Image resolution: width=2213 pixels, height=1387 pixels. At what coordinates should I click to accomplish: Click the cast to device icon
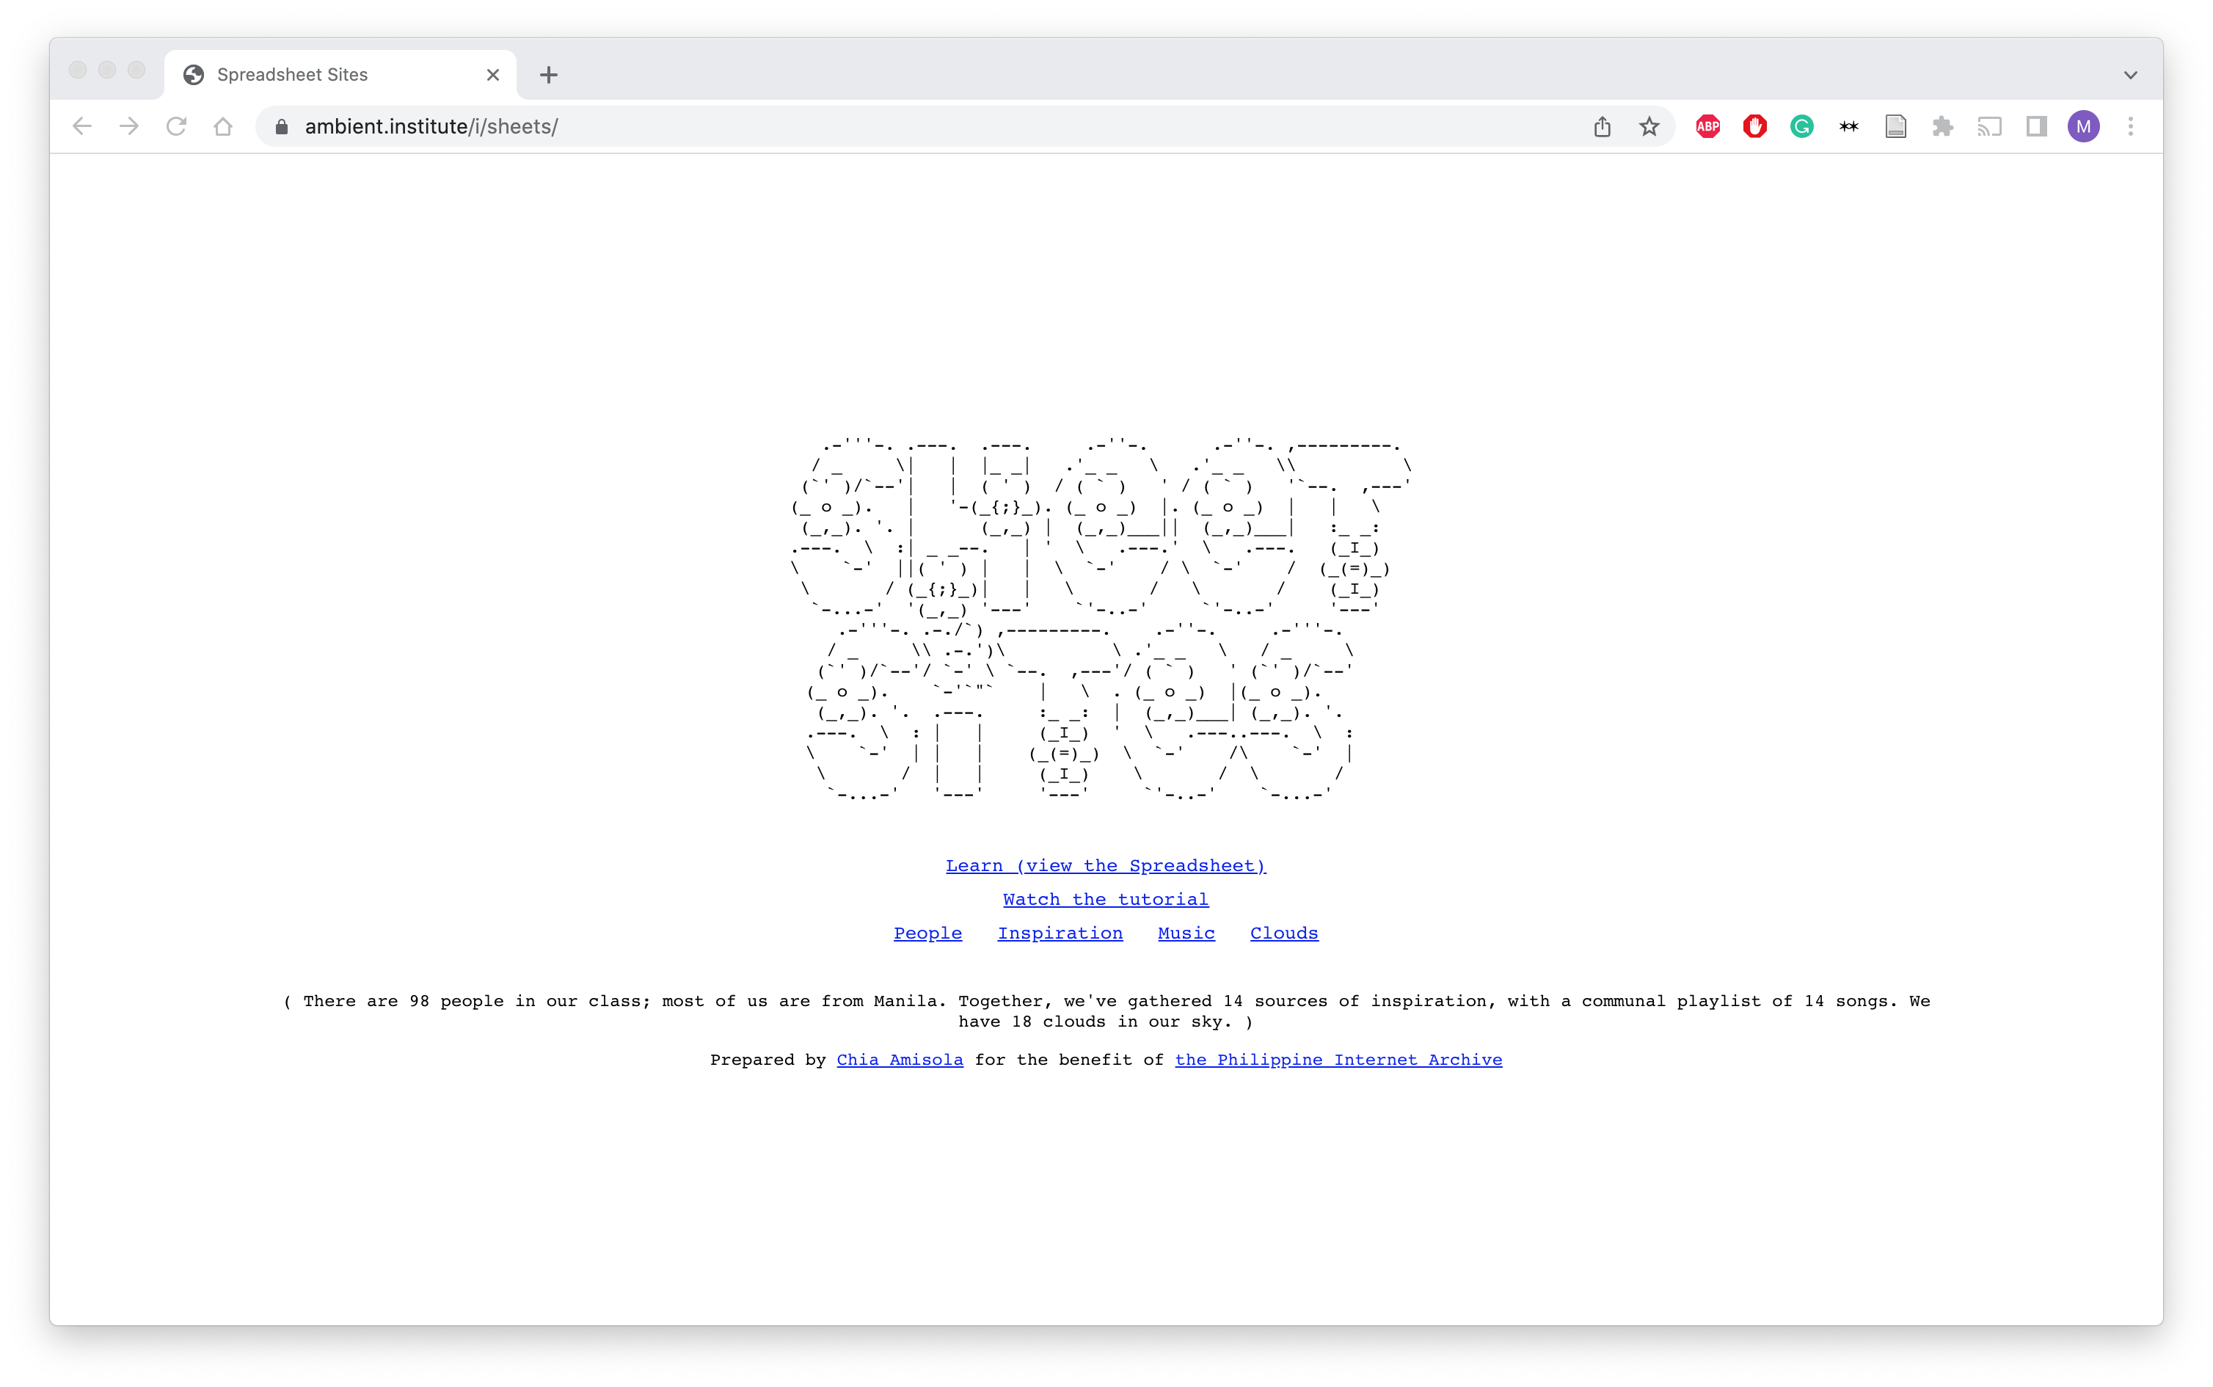(1997, 126)
